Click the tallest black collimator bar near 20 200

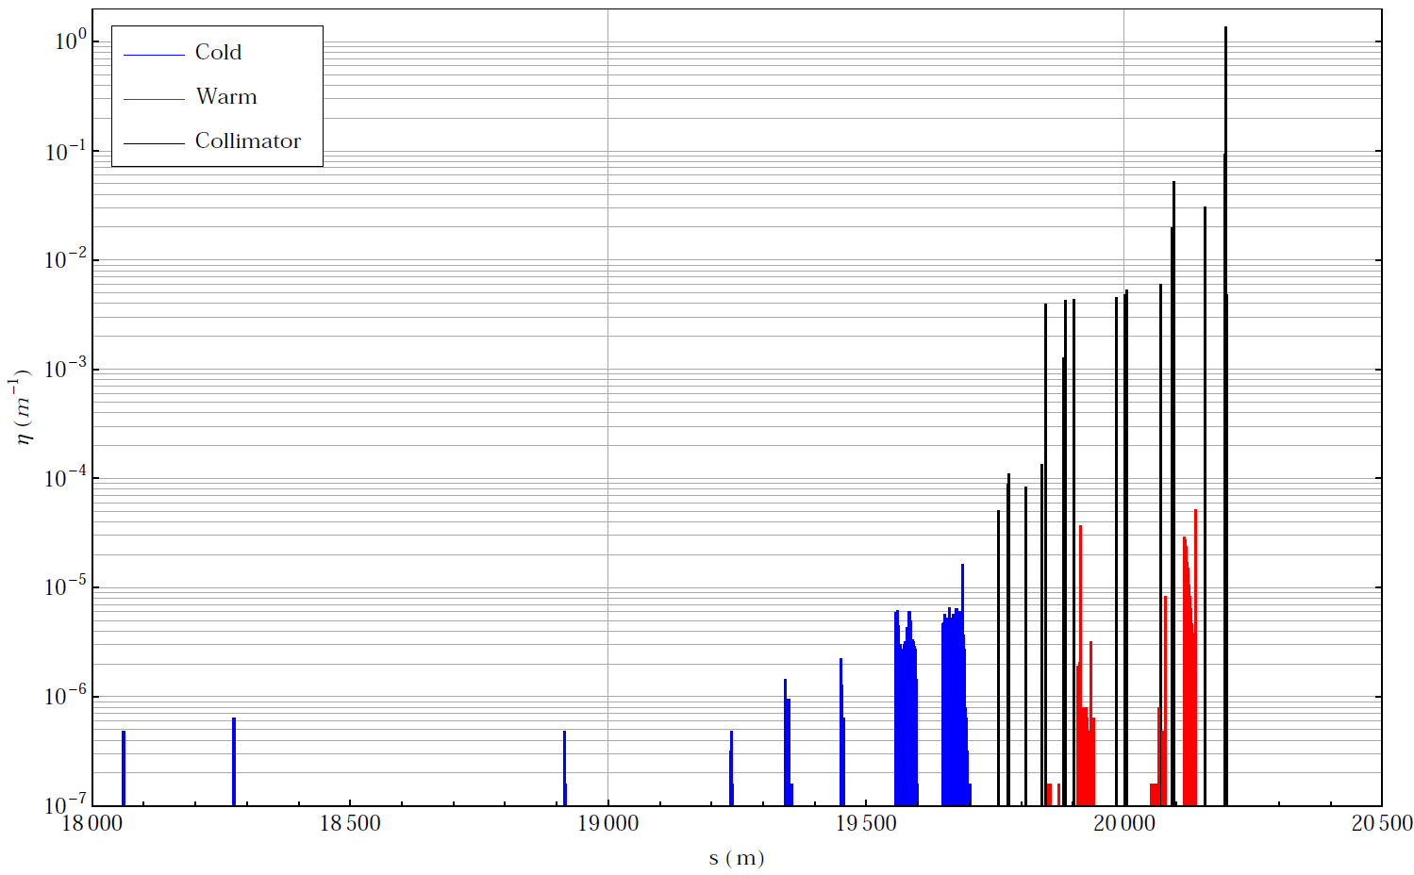(1225, 416)
